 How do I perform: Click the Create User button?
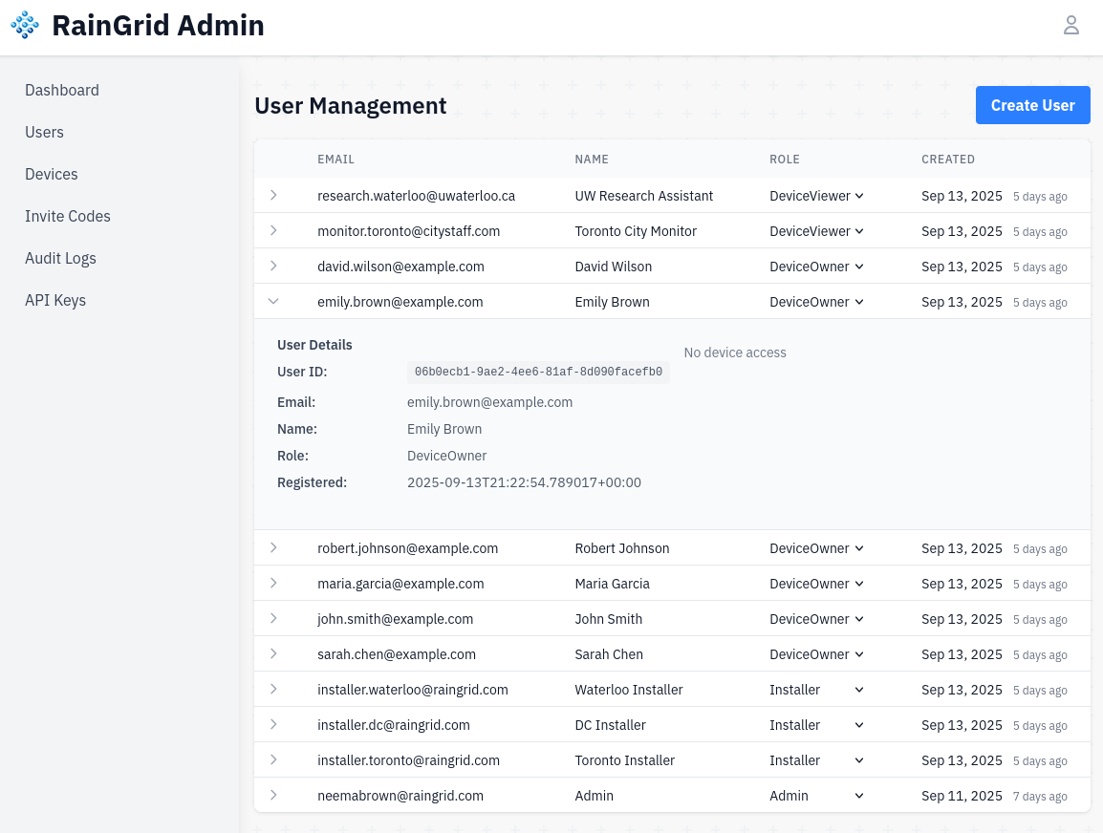1032,105
